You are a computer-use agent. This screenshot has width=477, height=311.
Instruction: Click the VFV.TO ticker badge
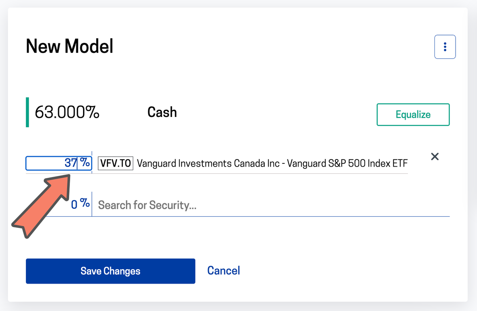coord(115,163)
